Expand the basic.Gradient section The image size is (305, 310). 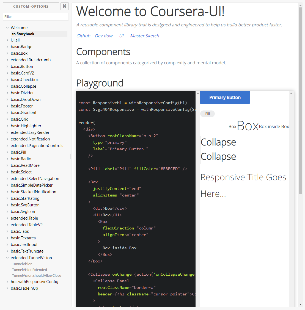tap(24, 113)
